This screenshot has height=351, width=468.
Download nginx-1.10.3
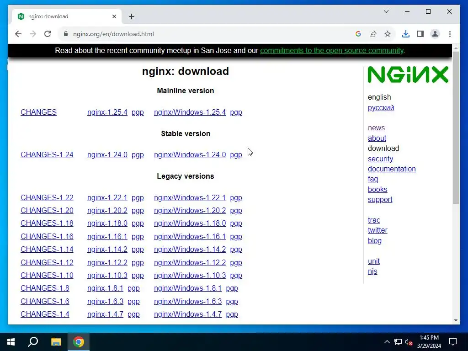tap(107, 275)
